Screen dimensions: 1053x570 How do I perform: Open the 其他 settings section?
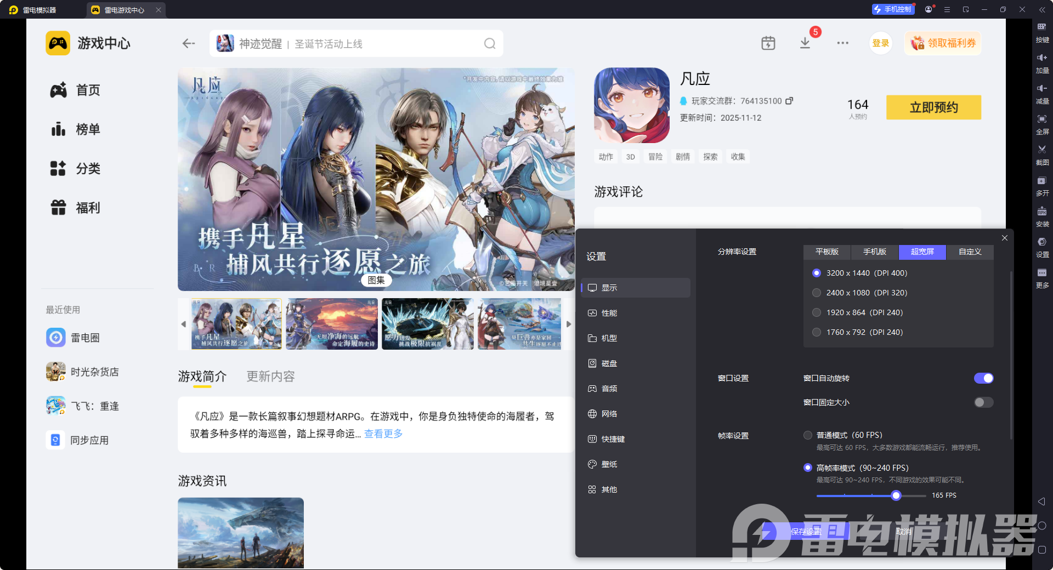tap(636, 489)
